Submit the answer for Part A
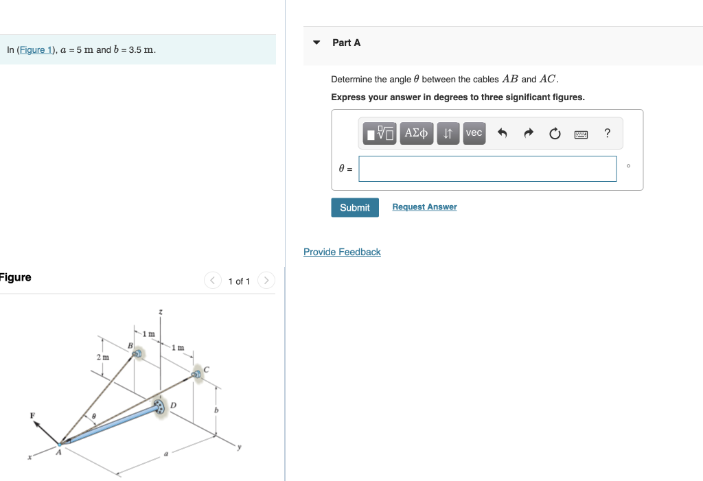Screen dimensions: 703x481 355,207
